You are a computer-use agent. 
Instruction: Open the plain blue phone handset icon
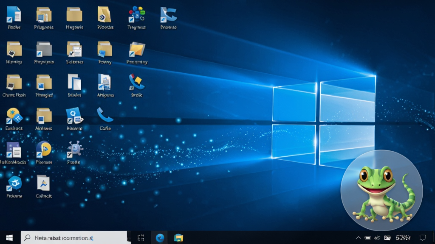[105, 115]
